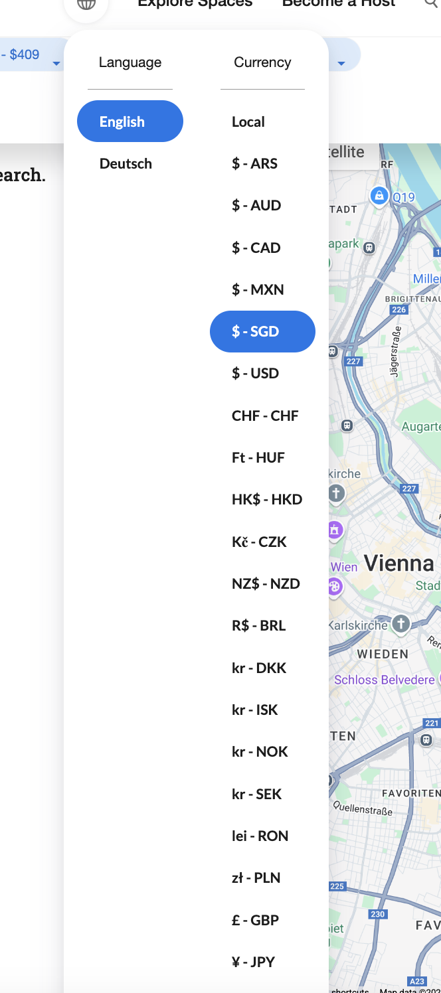441x993 pixels.
Task: Click the search magnifier icon in header
Action: (432, 4)
